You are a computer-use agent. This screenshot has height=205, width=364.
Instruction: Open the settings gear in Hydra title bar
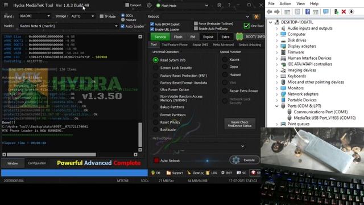(x=149, y=5)
